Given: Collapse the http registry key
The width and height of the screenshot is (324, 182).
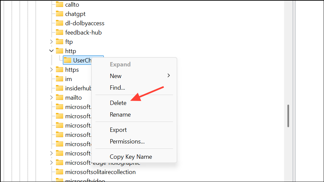Looking at the screenshot, I should tap(51, 51).
